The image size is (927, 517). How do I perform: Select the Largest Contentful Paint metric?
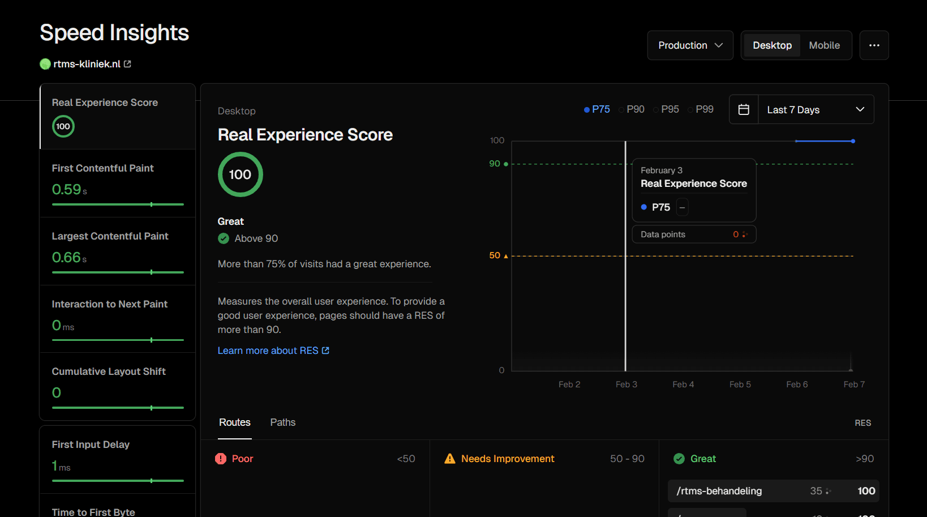pyautogui.click(x=118, y=251)
